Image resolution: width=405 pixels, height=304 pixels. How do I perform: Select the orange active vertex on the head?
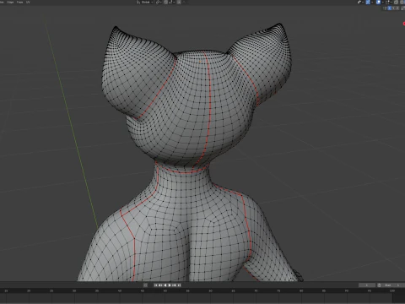click(x=200, y=62)
